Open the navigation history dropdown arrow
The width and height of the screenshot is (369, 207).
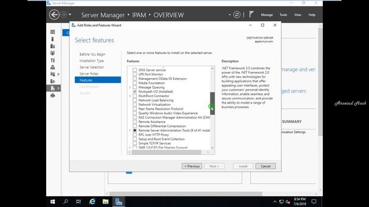click(x=70, y=15)
